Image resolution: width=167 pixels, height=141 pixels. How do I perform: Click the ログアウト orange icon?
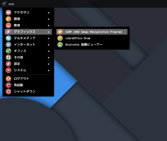(x=8, y=79)
